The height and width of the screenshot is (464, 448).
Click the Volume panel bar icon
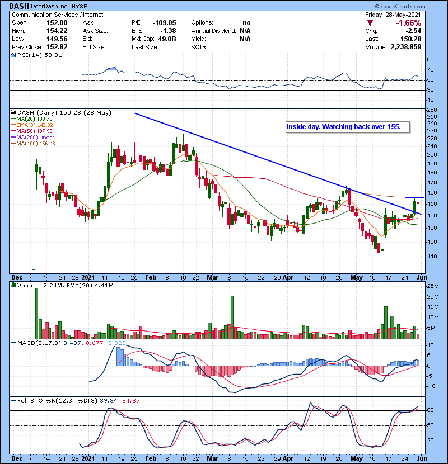(x=13, y=285)
